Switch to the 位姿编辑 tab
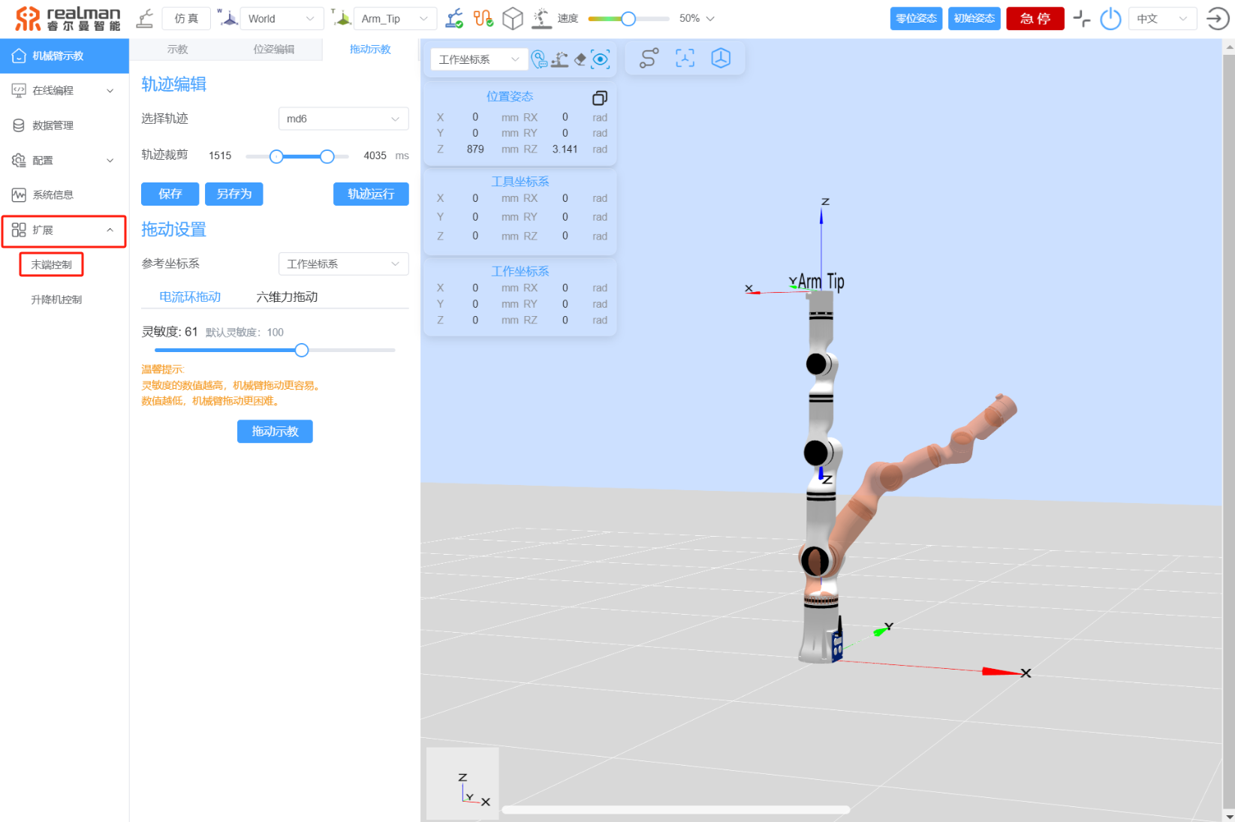 pos(273,50)
